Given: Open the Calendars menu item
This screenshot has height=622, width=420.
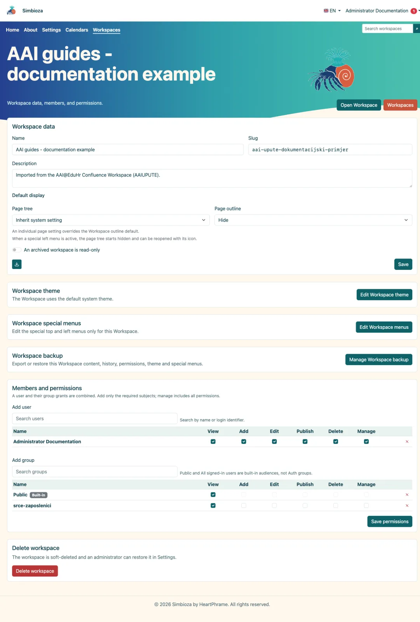Looking at the screenshot, I should (77, 30).
